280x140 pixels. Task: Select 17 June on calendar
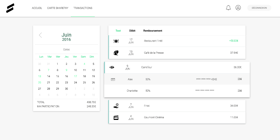coord(75,76)
